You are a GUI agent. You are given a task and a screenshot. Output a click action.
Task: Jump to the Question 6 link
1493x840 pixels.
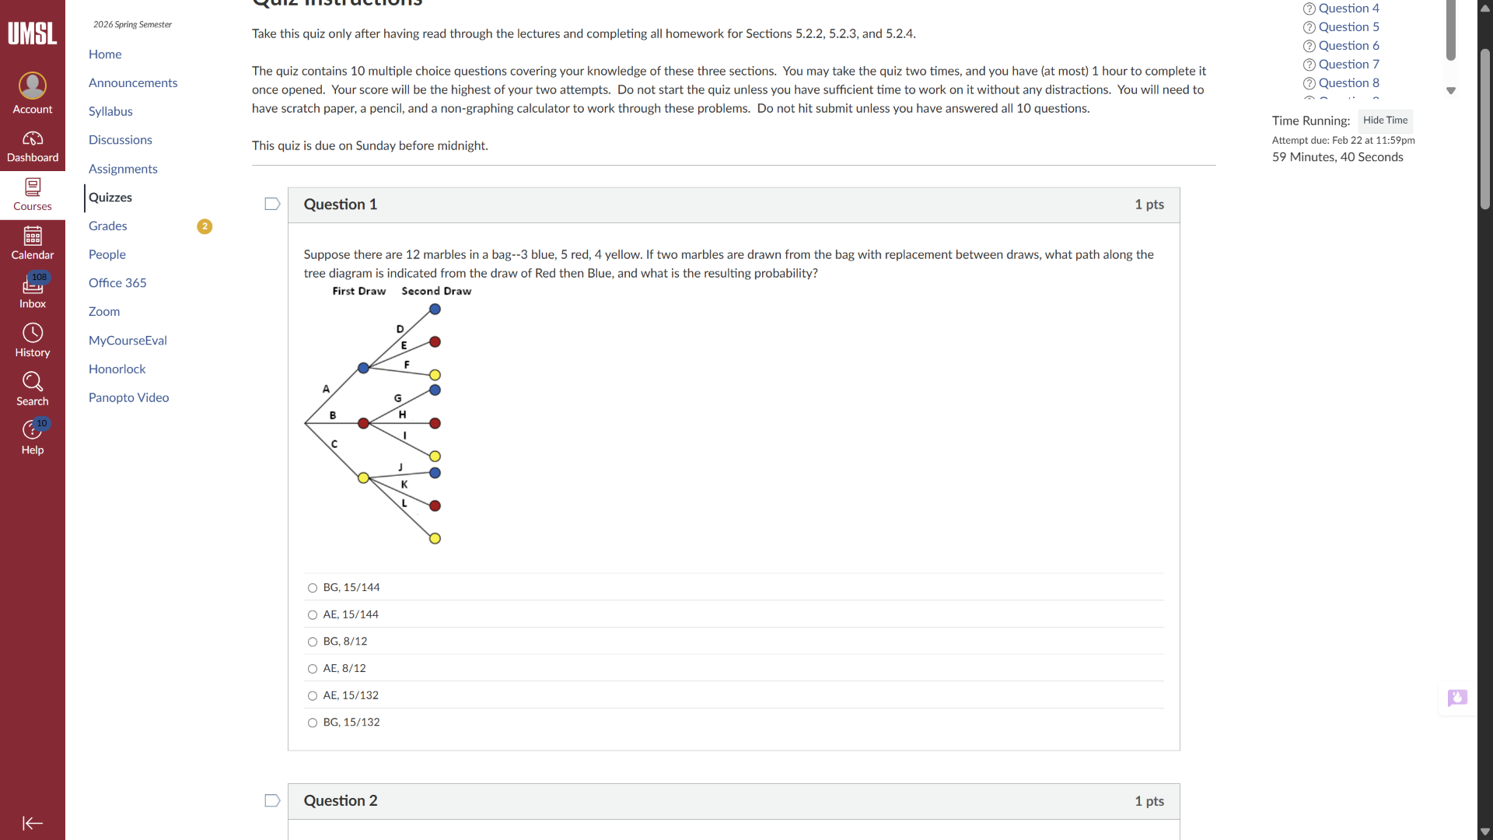click(x=1348, y=46)
